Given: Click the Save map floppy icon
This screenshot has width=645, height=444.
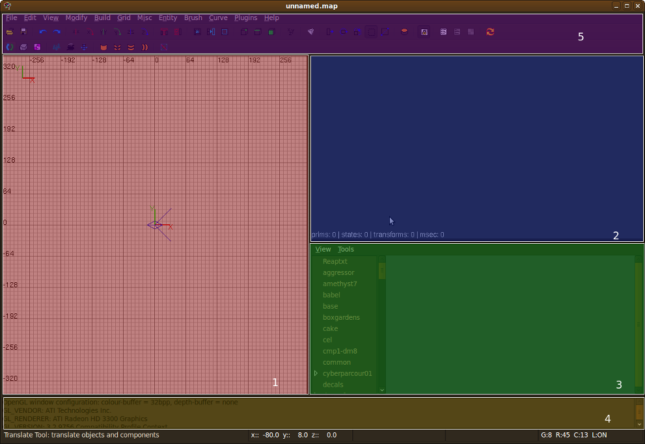Looking at the screenshot, I should [23, 32].
